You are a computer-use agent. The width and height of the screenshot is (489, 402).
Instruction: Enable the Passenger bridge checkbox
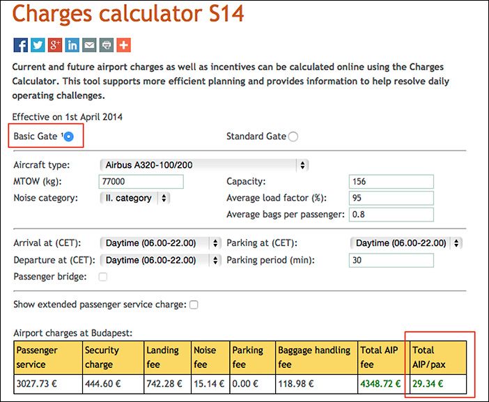click(x=103, y=277)
